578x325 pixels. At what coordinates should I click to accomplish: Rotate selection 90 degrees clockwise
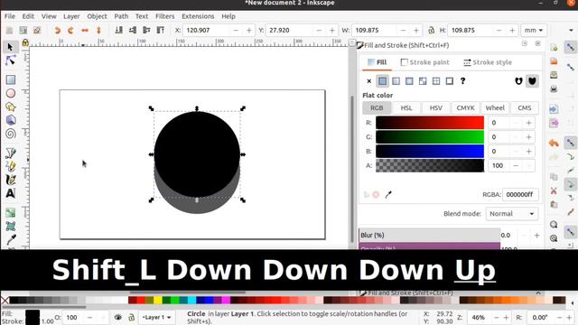(70, 30)
